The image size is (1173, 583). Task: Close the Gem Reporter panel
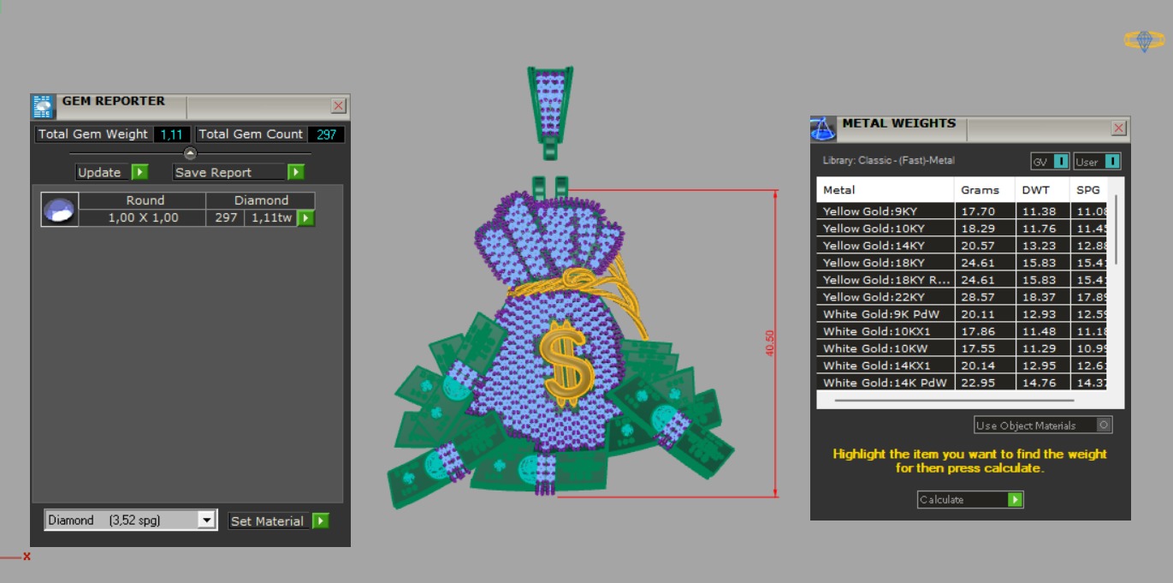pos(339,105)
